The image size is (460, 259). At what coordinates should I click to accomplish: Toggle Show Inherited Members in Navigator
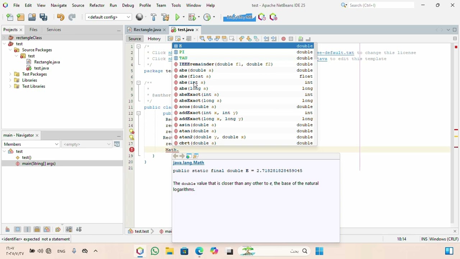pyautogui.click(x=8, y=230)
